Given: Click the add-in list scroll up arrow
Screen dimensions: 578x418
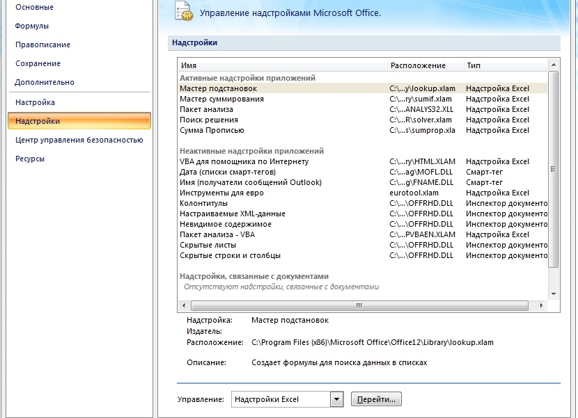Looking at the screenshot, I should tap(554, 65).
